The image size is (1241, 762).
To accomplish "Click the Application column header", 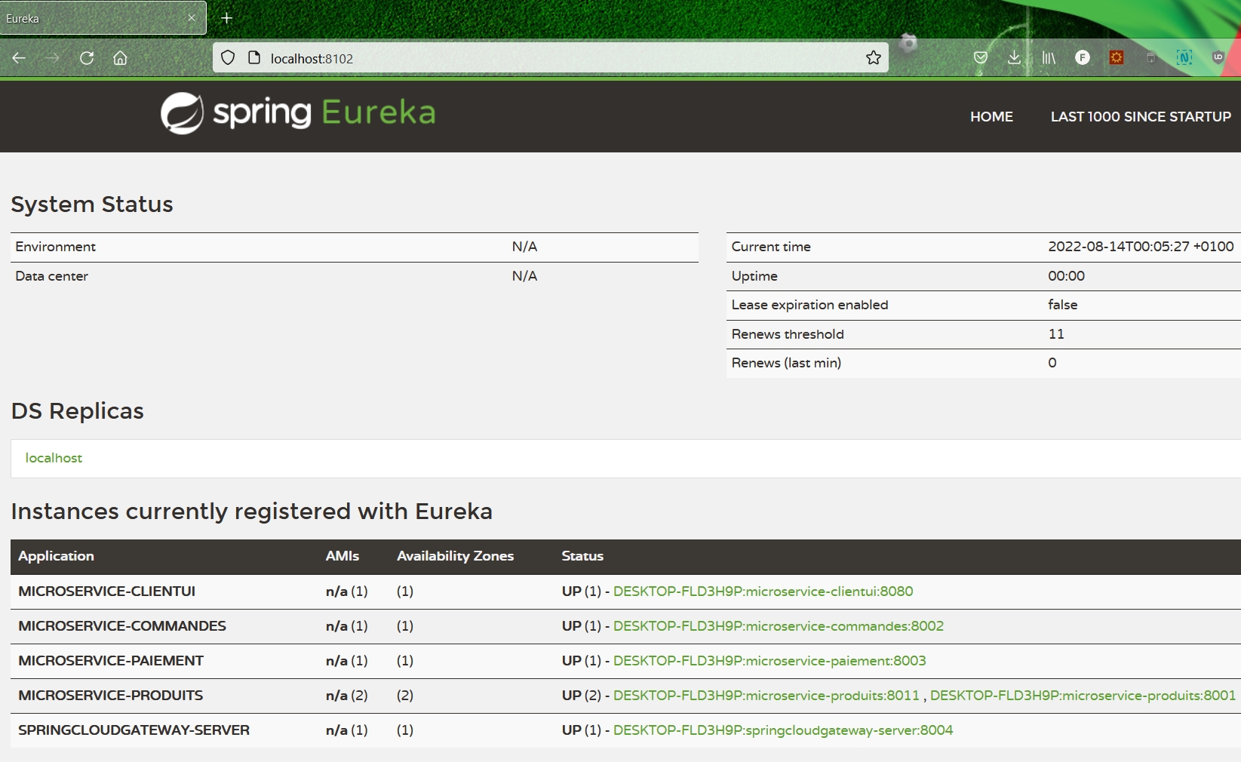I will (x=56, y=556).
